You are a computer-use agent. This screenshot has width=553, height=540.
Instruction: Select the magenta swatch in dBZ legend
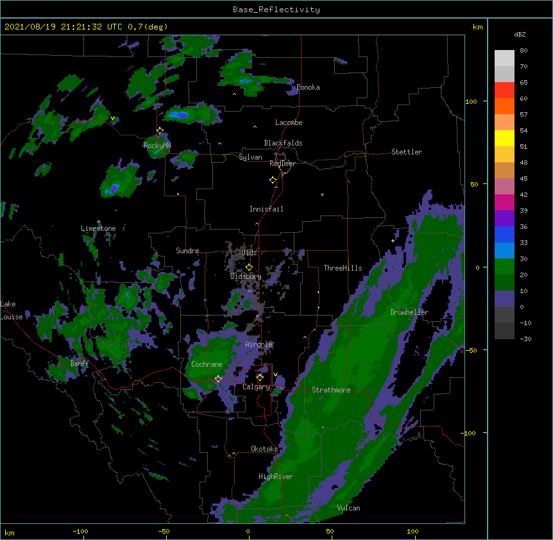tap(504, 202)
